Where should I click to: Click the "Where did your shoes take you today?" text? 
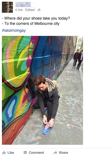(x=36, y=18)
